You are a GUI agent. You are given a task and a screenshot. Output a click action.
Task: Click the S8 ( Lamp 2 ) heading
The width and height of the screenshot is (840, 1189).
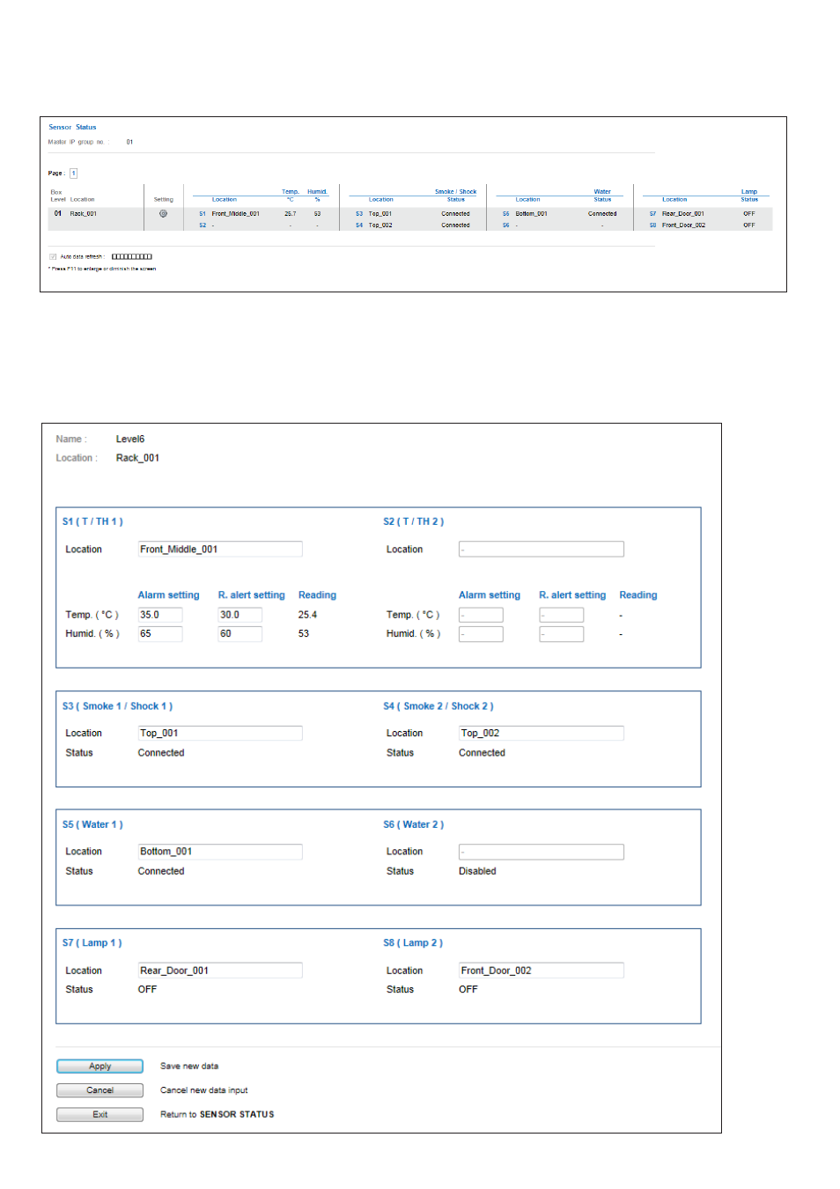click(413, 942)
